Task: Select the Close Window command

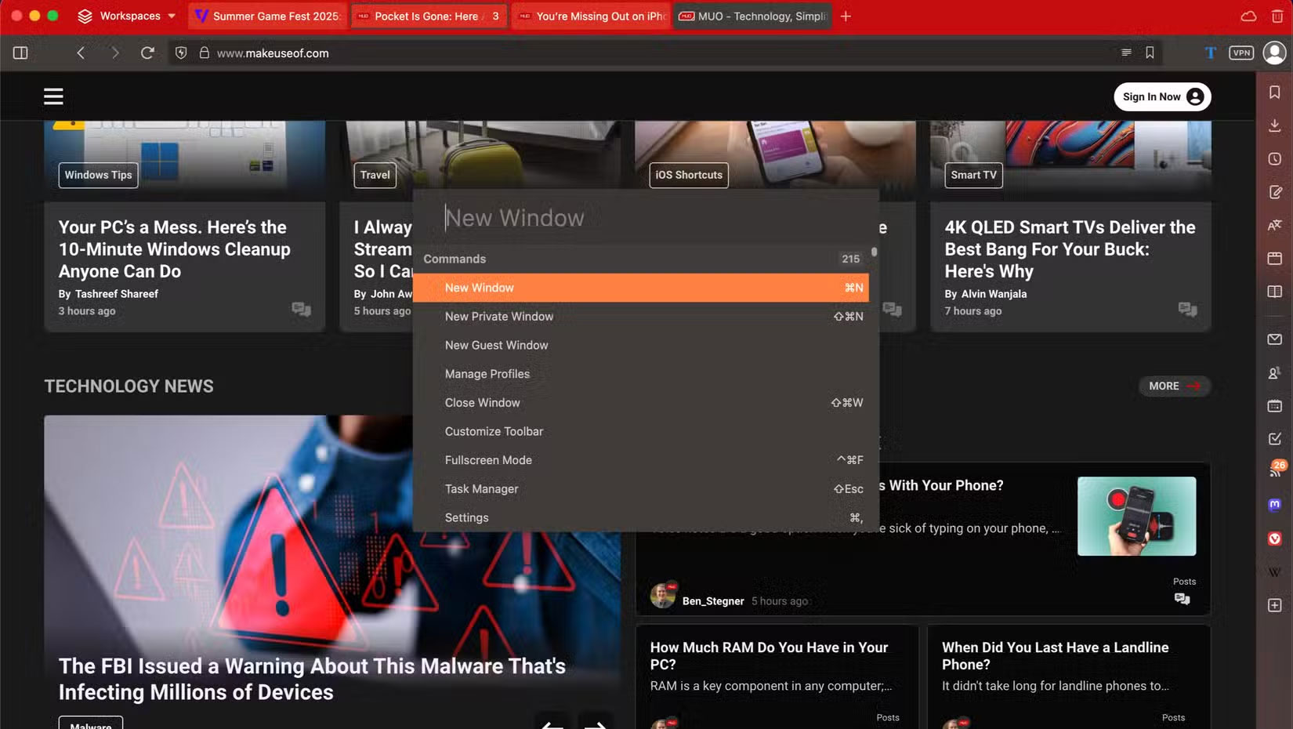Action: 640,403
